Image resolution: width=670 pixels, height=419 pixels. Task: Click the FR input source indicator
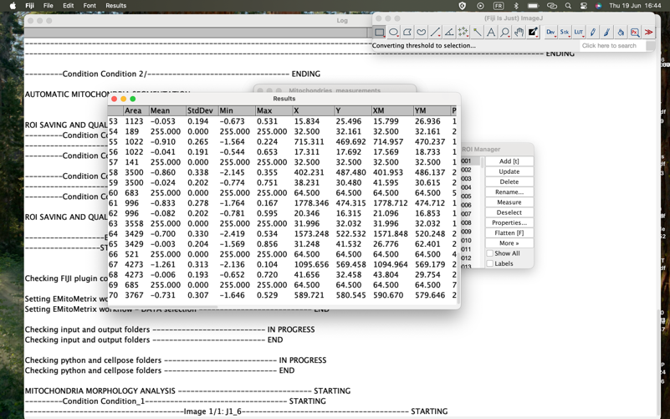[x=499, y=6]
